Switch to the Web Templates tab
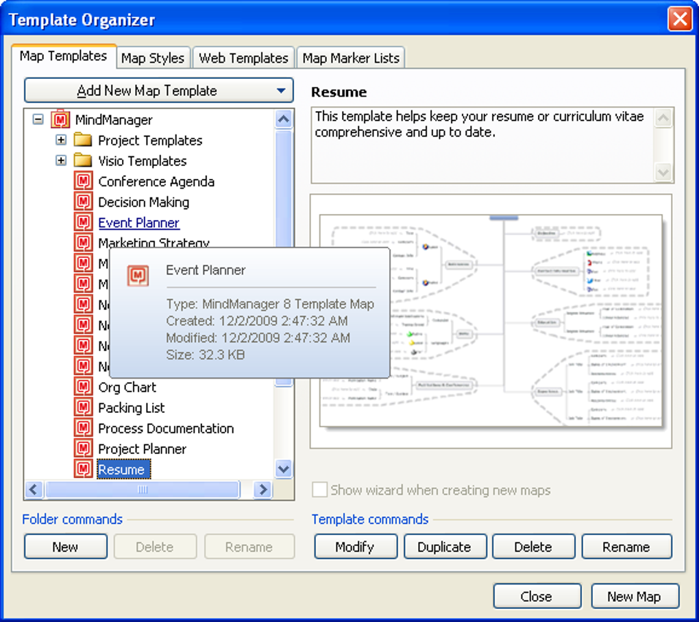Viewport: 699px width, 622px height. 243,58
